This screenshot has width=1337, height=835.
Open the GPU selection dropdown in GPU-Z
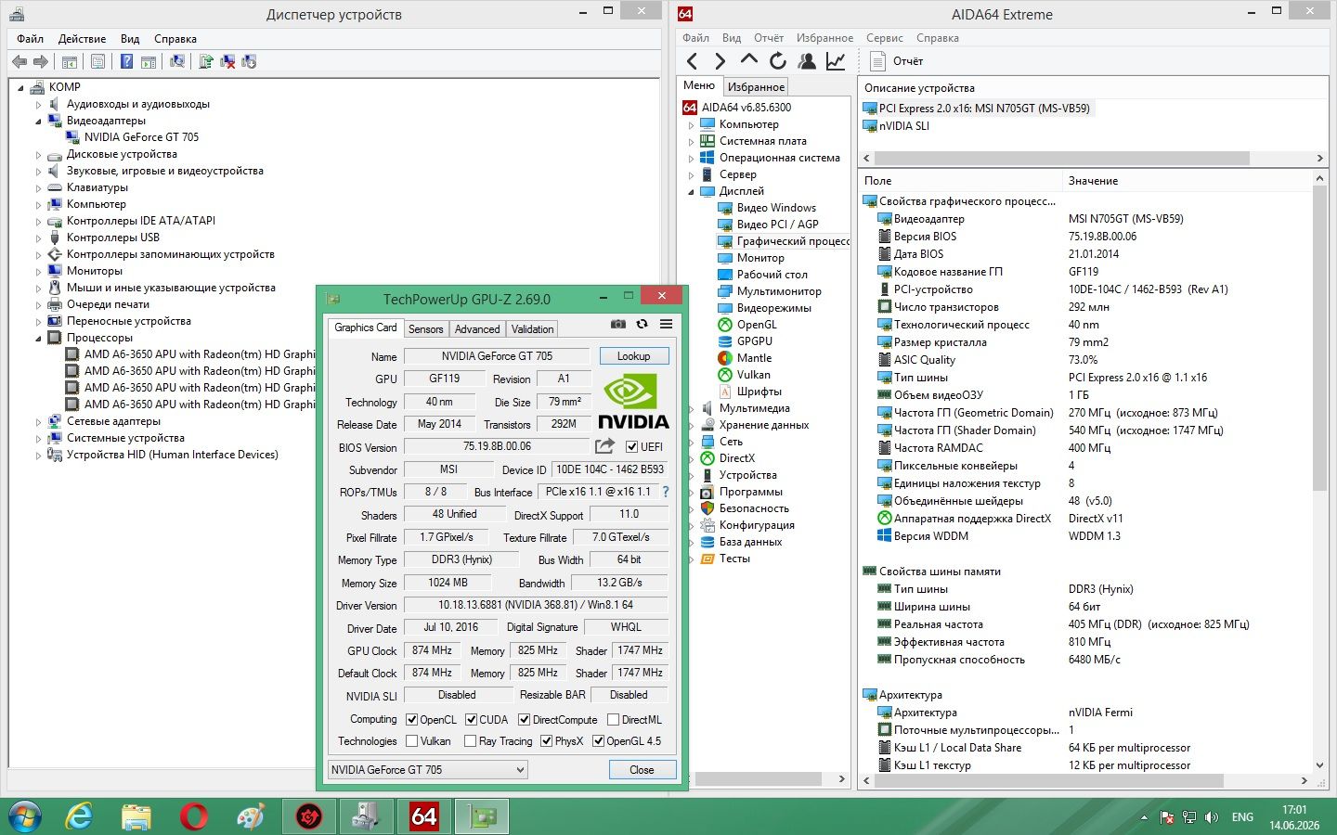(x=428, y=769)
